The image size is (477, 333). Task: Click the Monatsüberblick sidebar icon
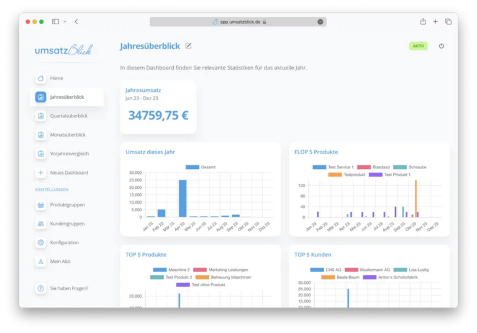pos(40,135)
